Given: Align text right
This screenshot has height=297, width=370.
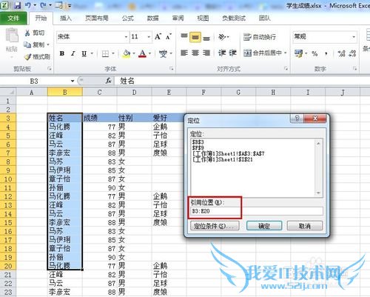Looking at the screenshot, I should (206, 53).
